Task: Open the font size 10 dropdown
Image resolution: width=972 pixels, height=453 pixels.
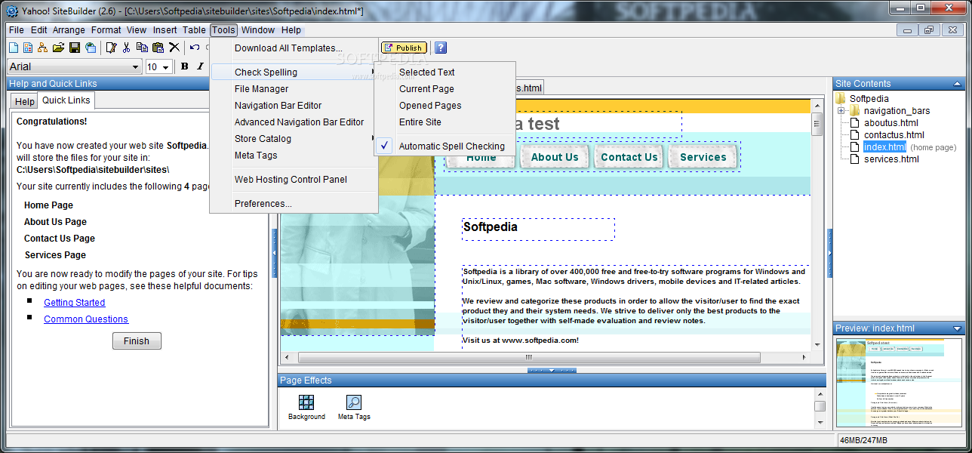Action: 158,67
